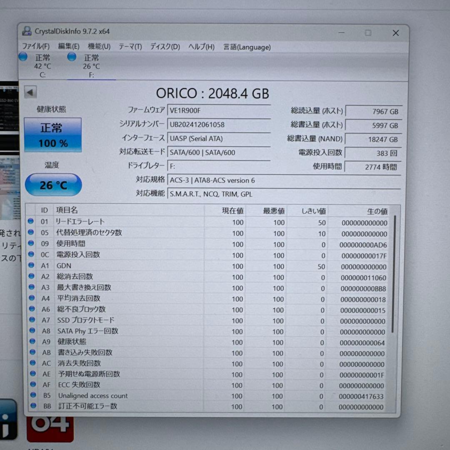Click the CrystalDiskInfo title bar app icon
Viewport: 450px width, 450px height.
click(27, 31)
